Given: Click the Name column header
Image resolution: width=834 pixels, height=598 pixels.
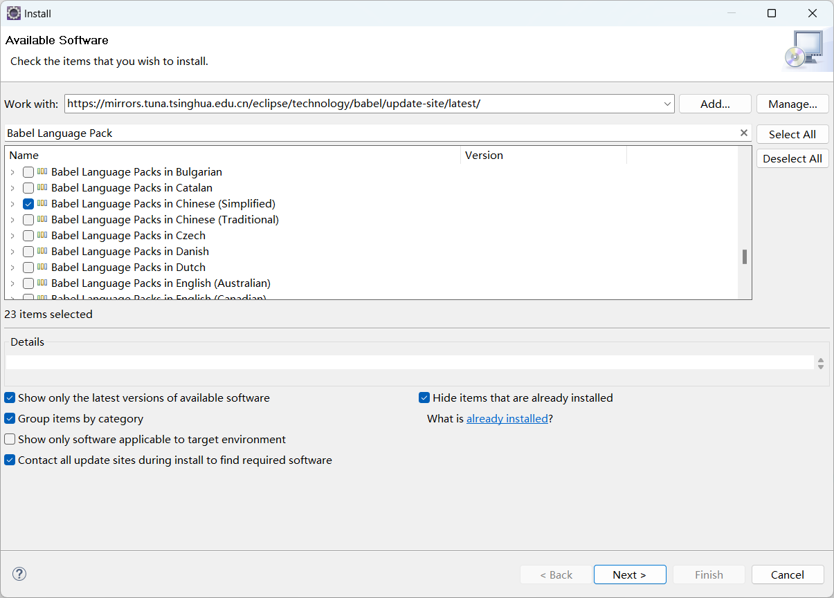Looking at the screenshot, I should [233, 155].
